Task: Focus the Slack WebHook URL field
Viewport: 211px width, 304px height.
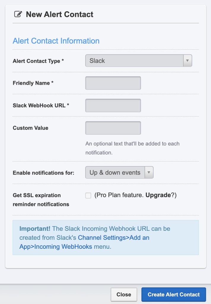Action: [x=113, y=105]
